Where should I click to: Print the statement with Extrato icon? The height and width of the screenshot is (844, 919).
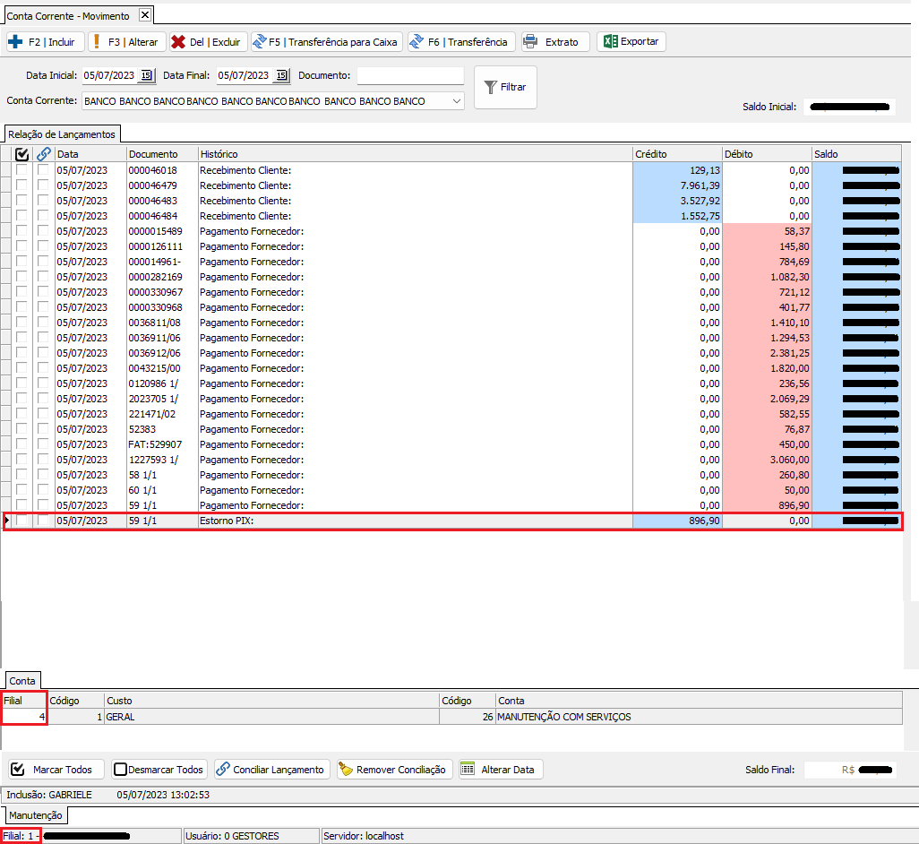[530, 42]
